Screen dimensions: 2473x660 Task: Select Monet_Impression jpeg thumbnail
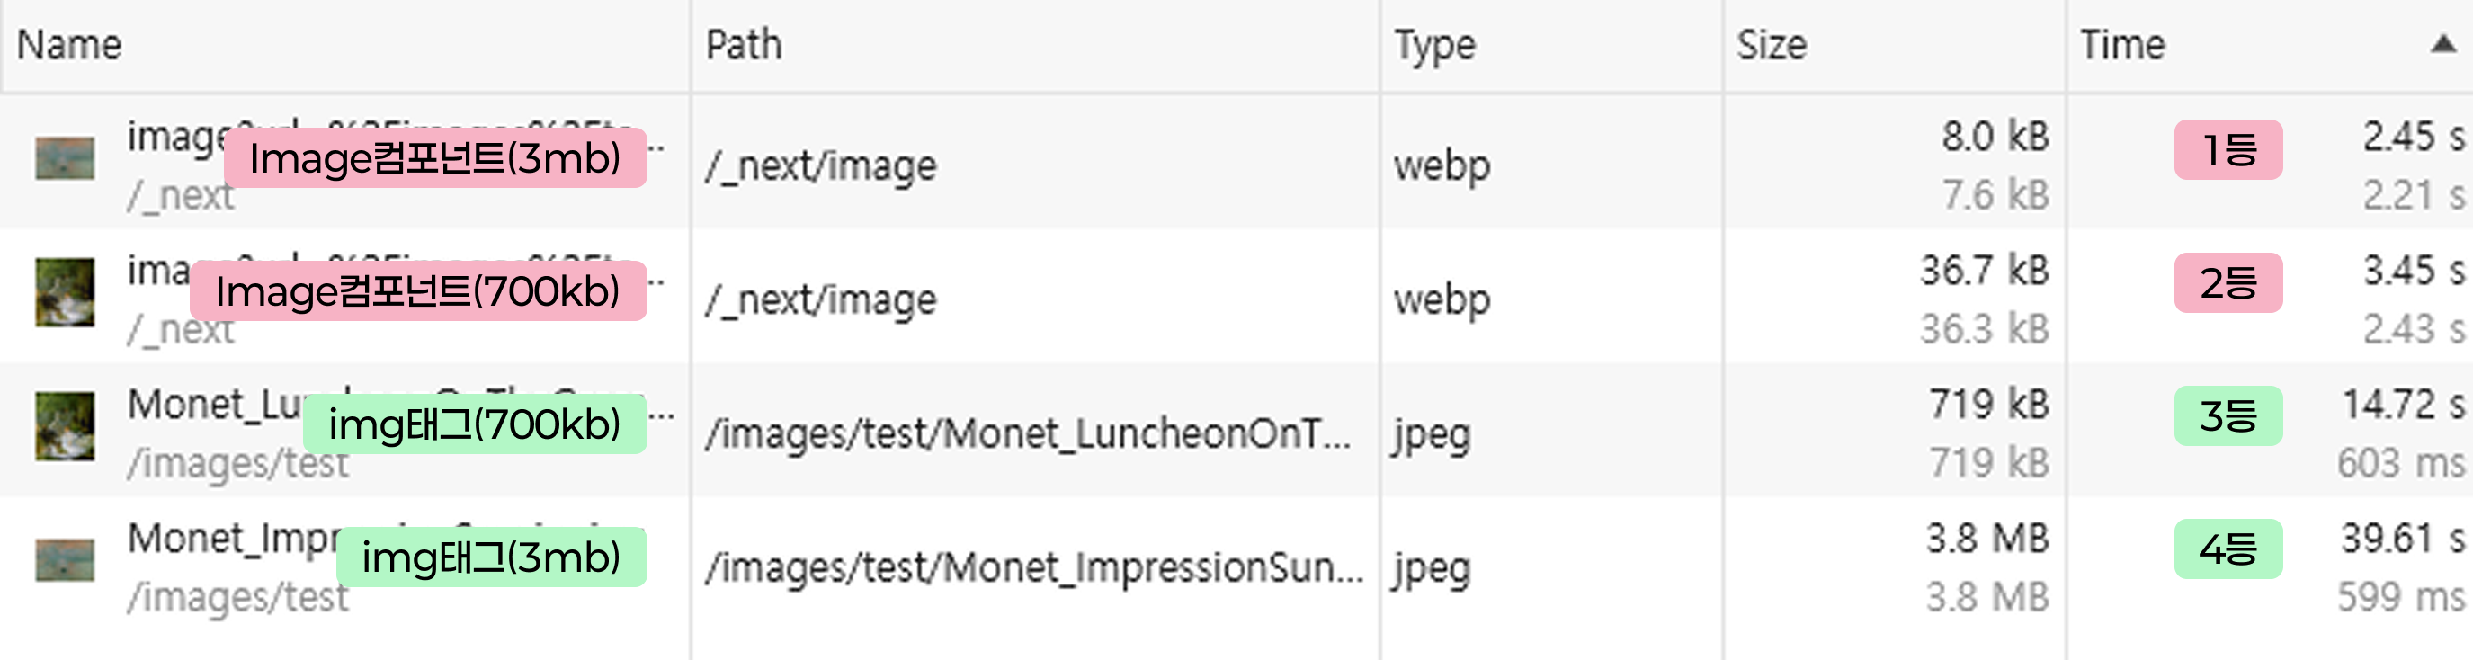point(66,560)
